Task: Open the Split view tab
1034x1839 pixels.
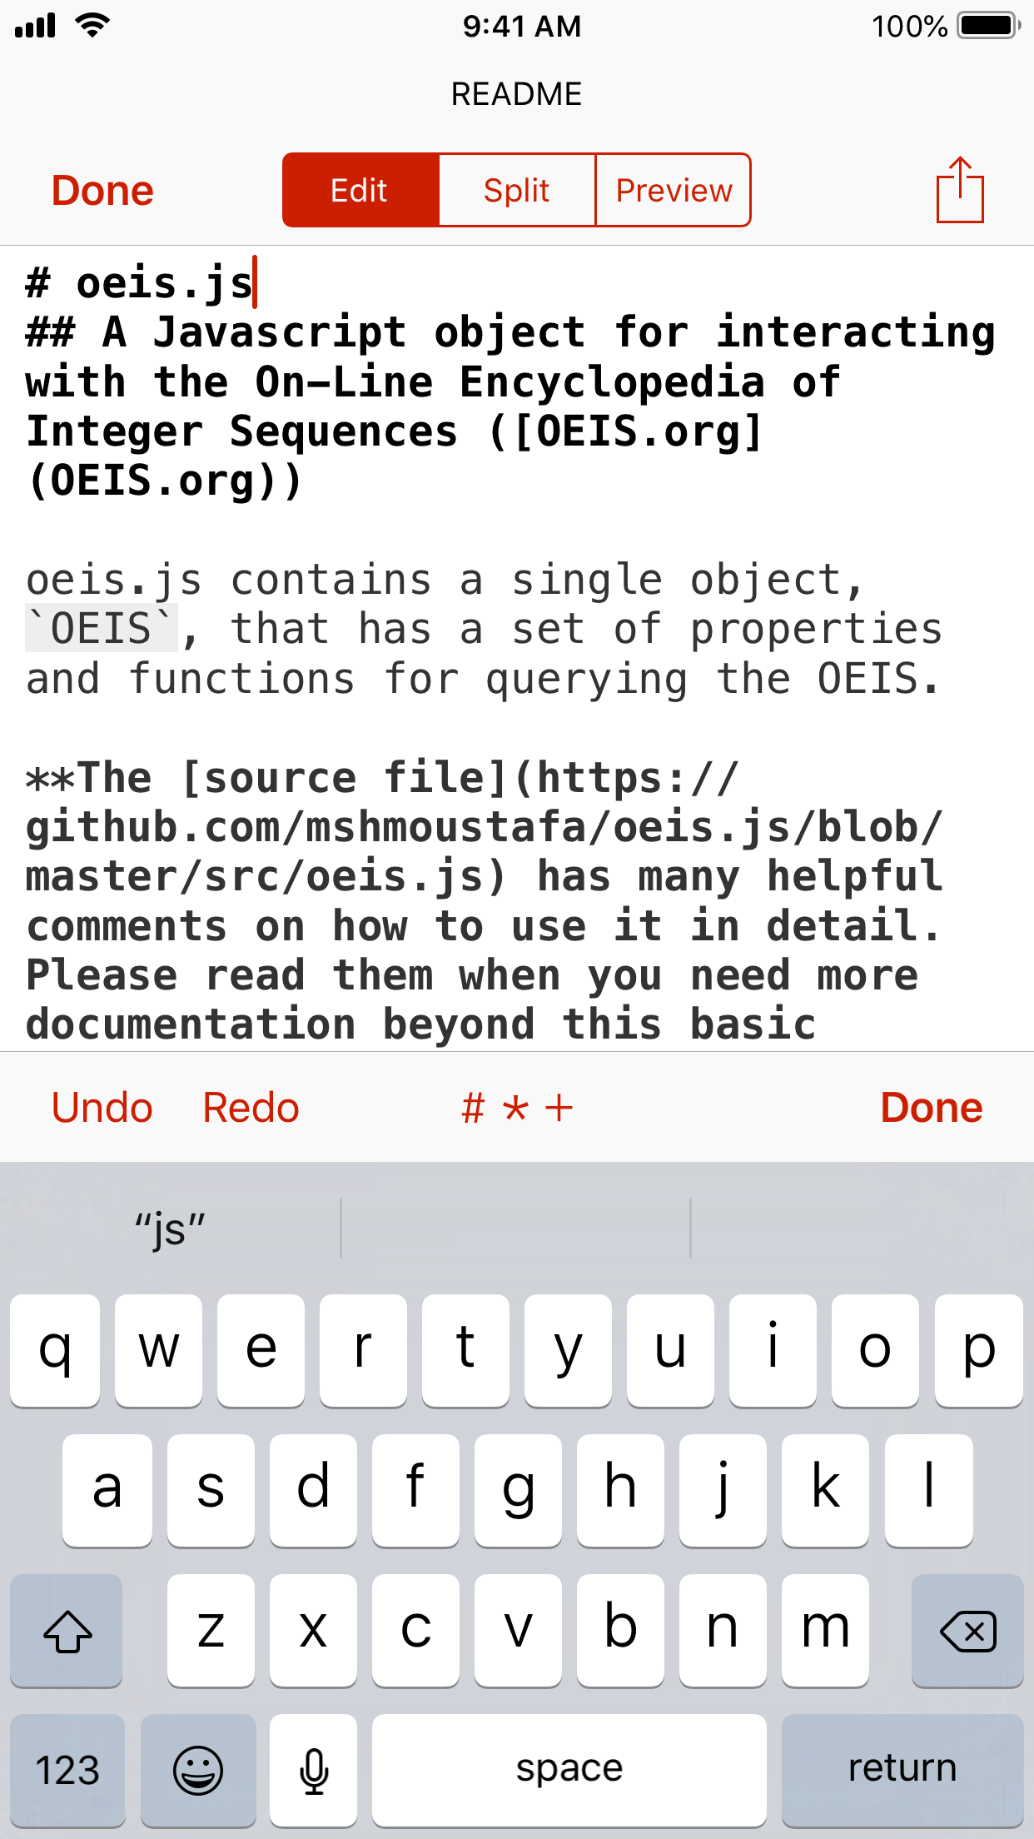Action: coord(516,190)
